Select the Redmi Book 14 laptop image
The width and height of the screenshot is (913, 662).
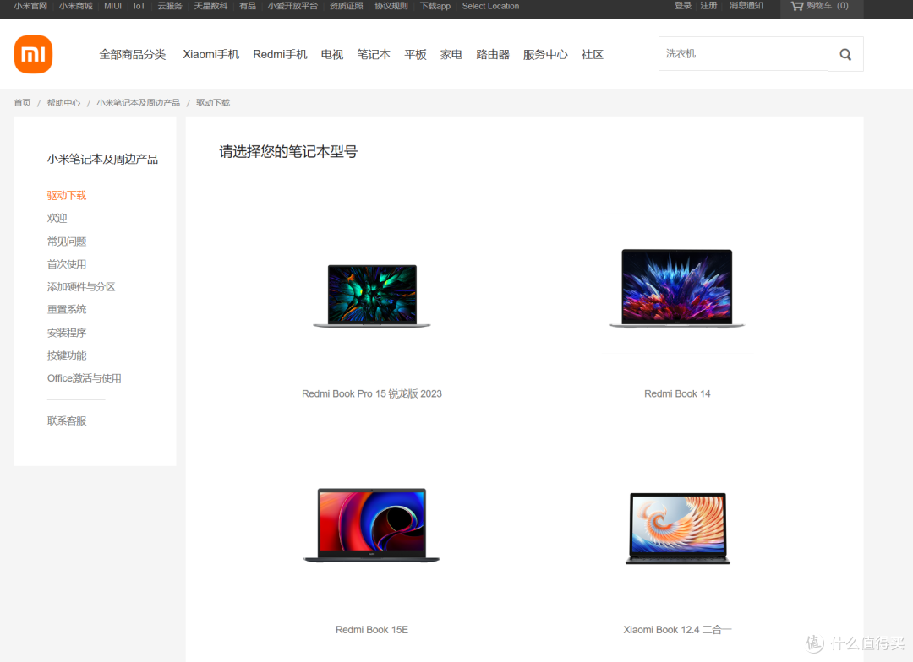(676, 288)
